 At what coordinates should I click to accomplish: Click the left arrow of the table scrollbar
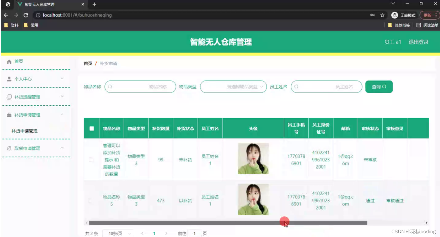pyautogui.click(x=86, y=223)
